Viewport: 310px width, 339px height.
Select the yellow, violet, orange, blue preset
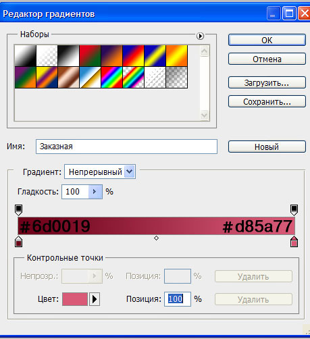(x=47, y=77)
